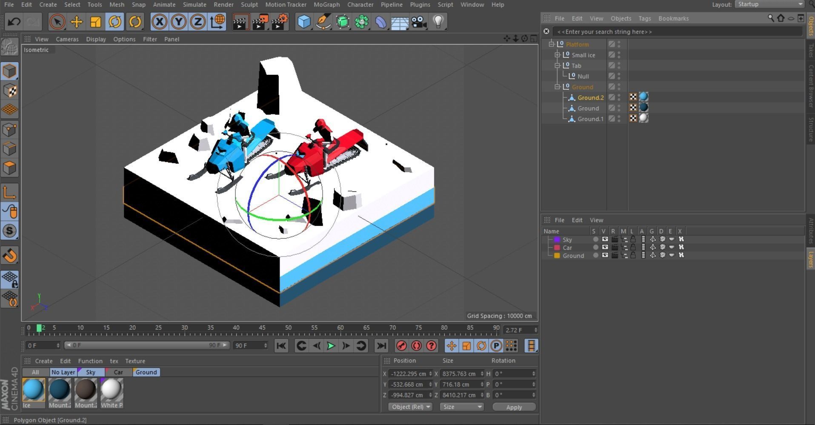The image size is (815, 425).
Task: Open the Layout Startup dropdown
Action: [769, 4]
